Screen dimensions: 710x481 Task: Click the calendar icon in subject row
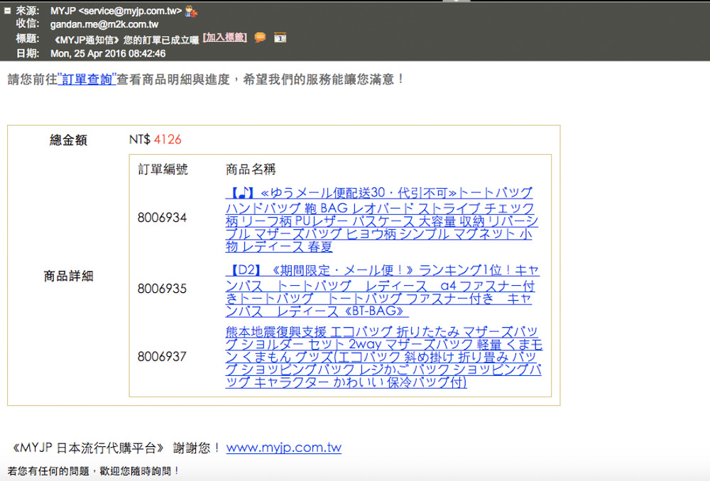click(280, 38)
